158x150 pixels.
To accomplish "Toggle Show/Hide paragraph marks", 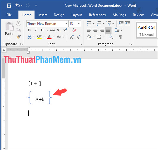I will pos(121,37).
